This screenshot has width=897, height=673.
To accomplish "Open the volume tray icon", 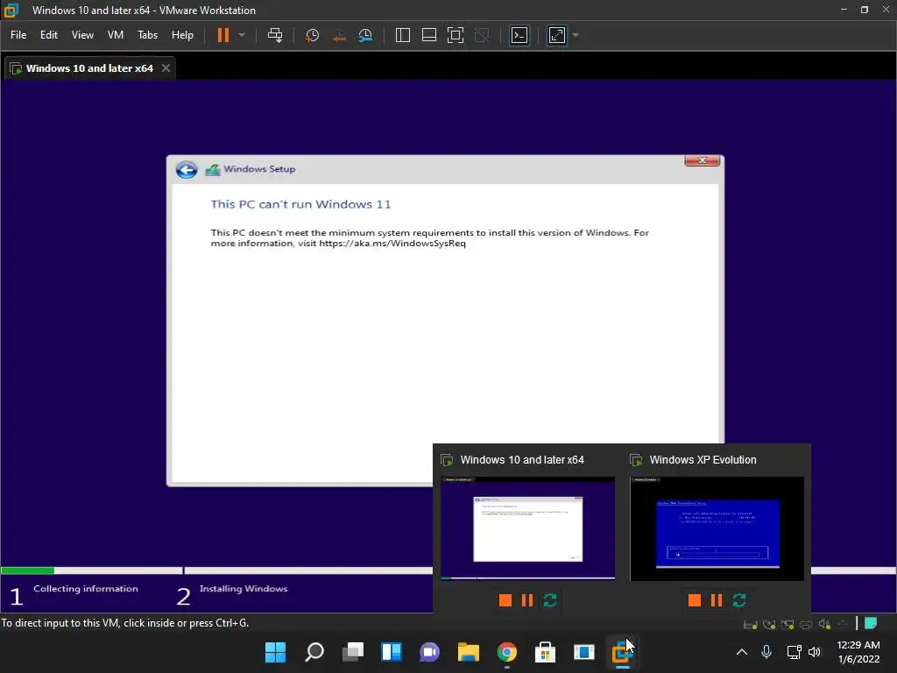I will 815,652.
